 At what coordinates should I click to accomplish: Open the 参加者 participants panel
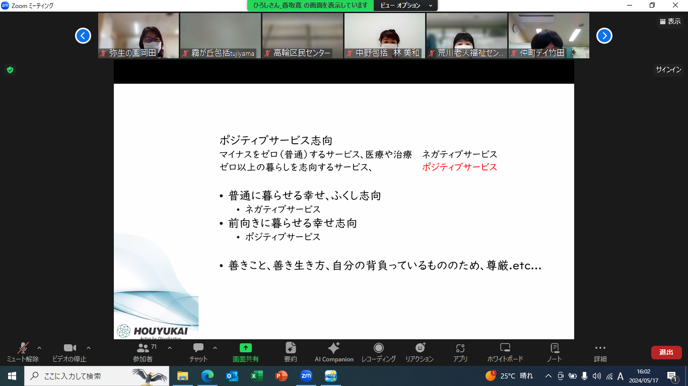143,352
